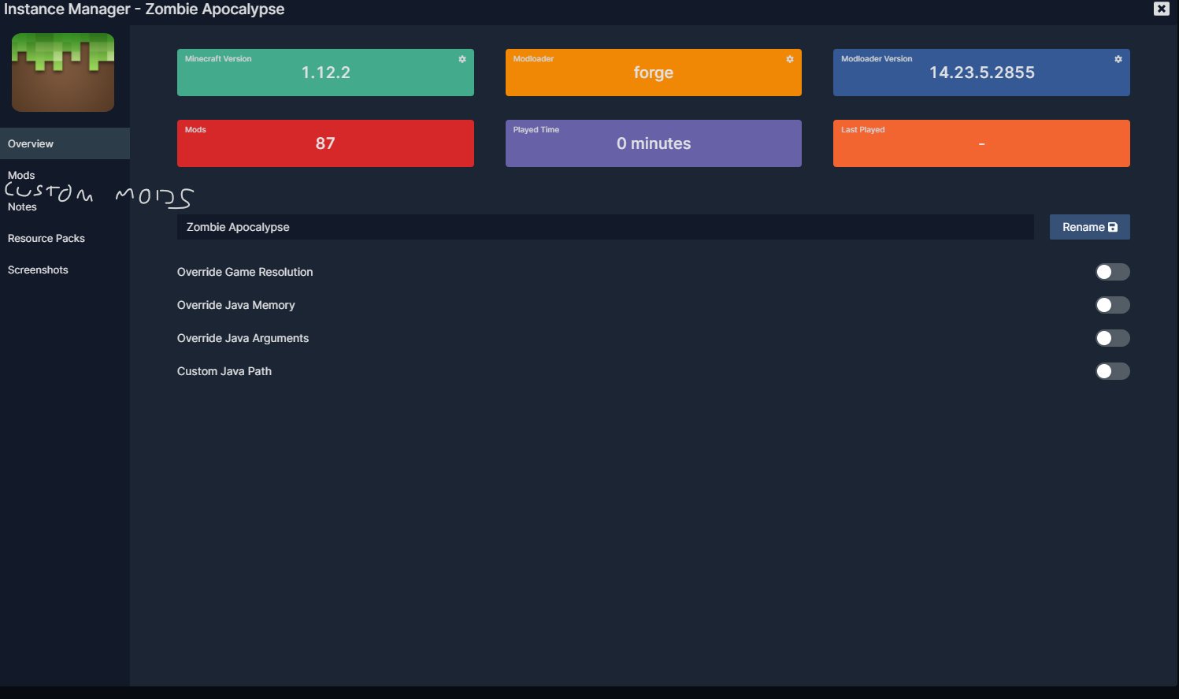Open the Modloader Version gear selector
Viewport: 1179px width, 699px height.
point(1118,58)
